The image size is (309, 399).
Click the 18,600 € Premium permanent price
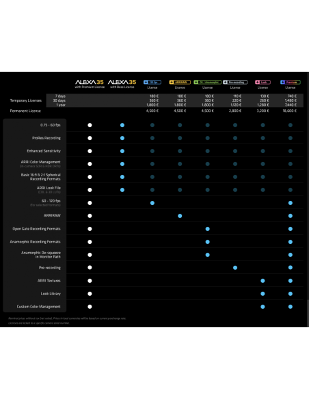click(290, 111)
